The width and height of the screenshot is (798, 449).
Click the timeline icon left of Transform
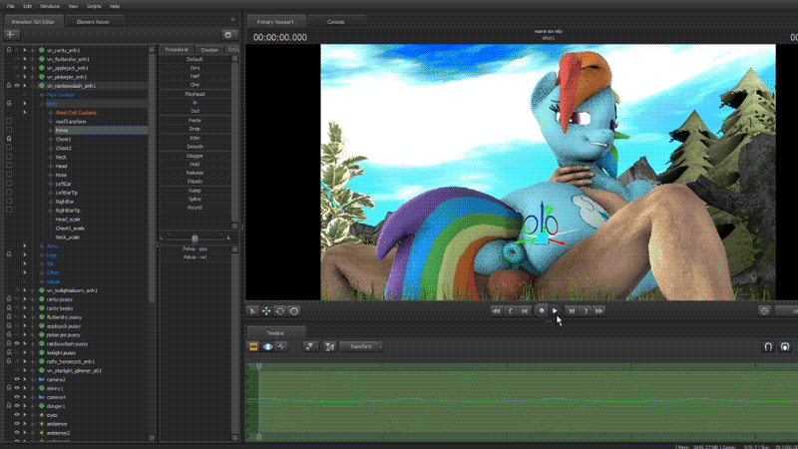point(329,346)
